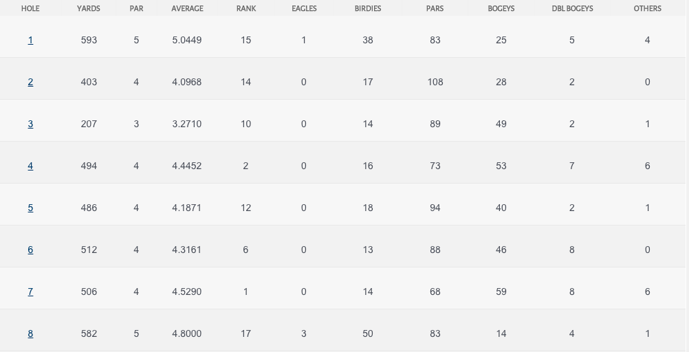Viewport: 689px width, 352px height.
Task: Sort table by AVERAGE header
Action: pos(187,9)
